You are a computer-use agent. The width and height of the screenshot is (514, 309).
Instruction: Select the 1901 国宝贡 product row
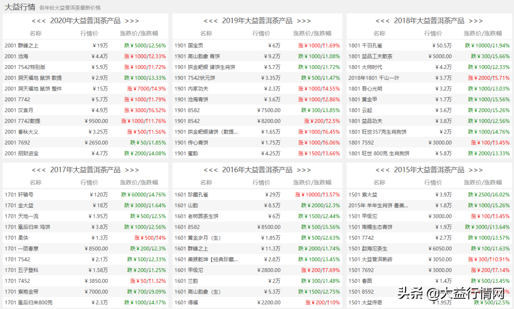pyautogui.click(x=257, y=46)
